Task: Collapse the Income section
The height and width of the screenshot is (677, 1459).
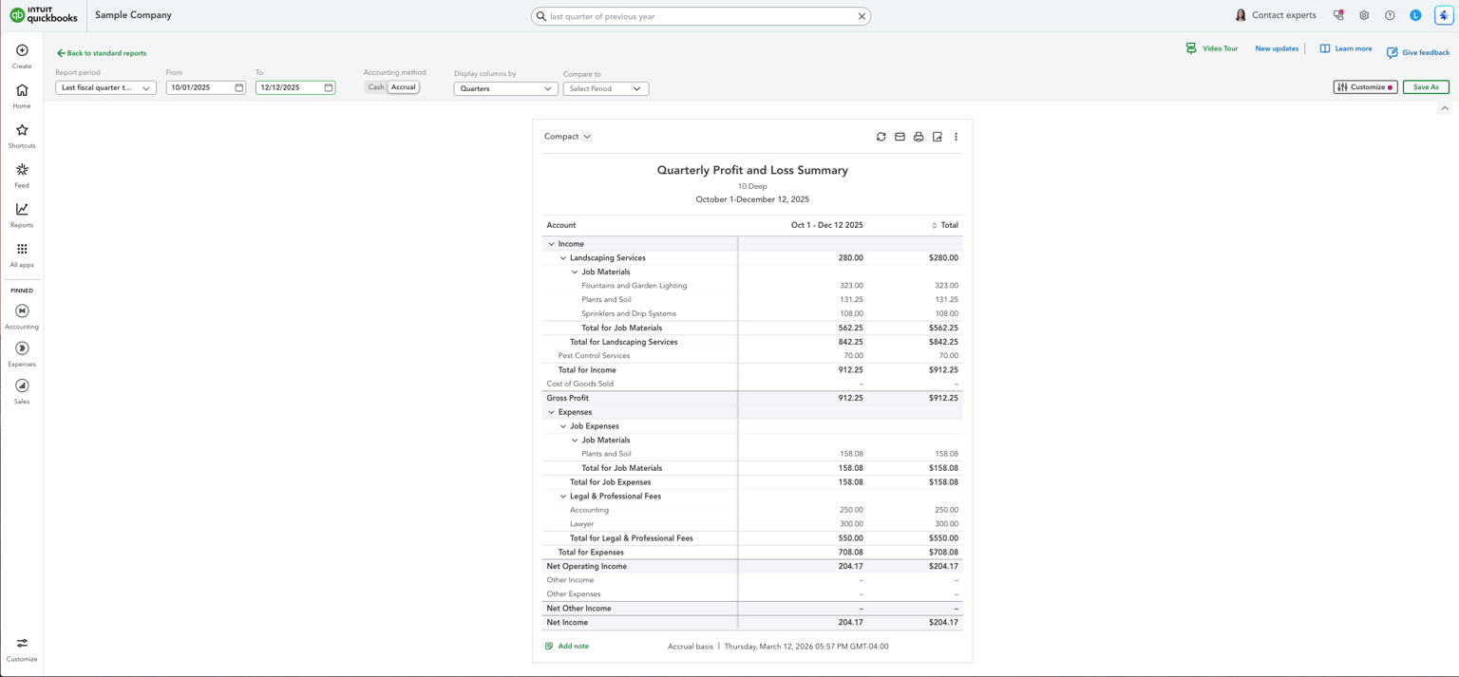Action: pos(551,244)
